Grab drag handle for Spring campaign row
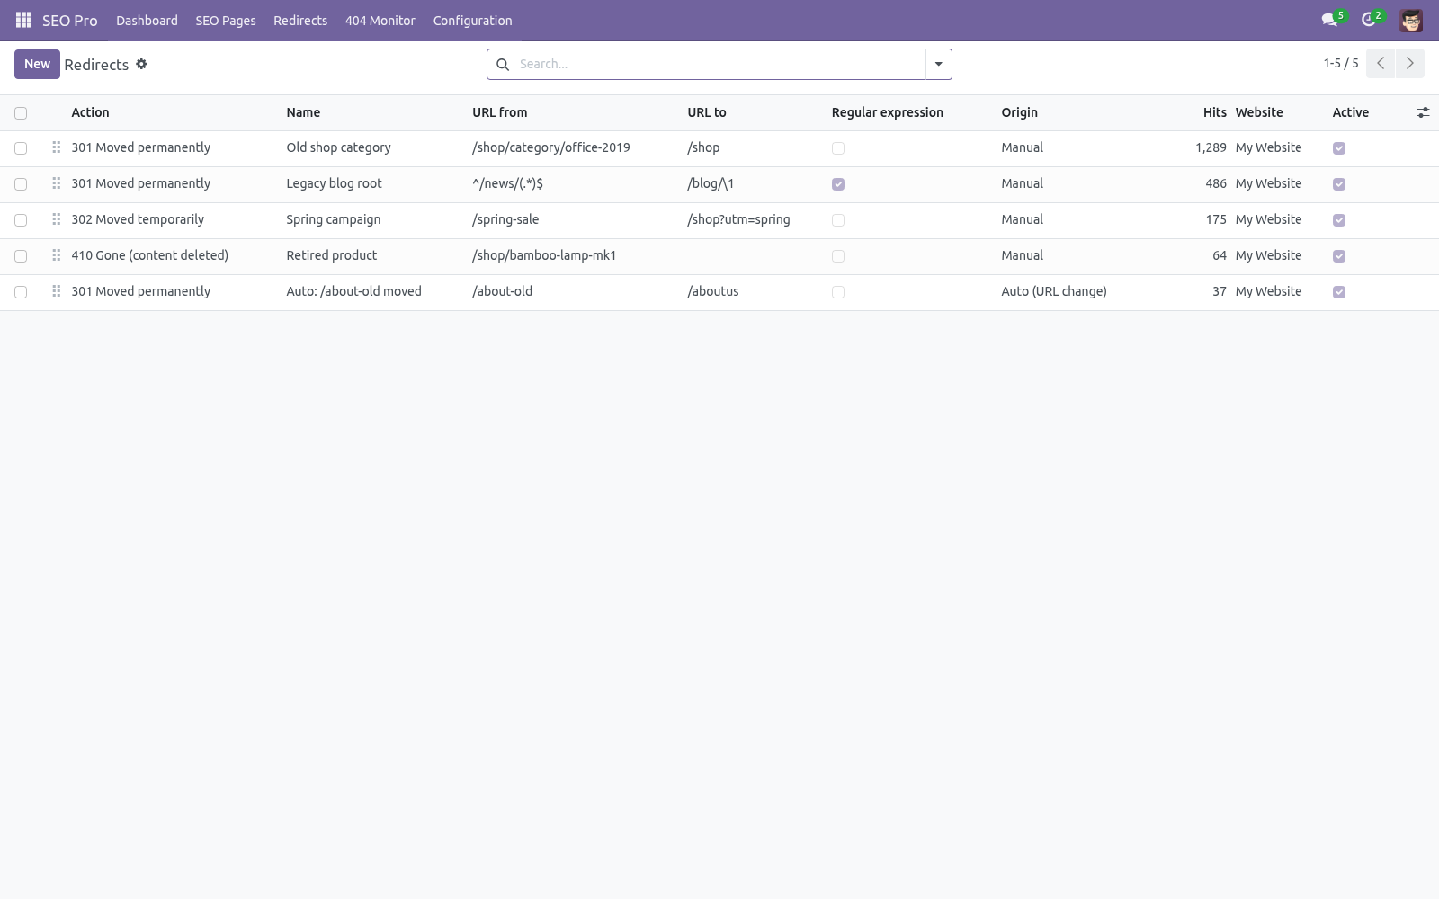This screenshot has height=899, width=1439. point(56,219)
